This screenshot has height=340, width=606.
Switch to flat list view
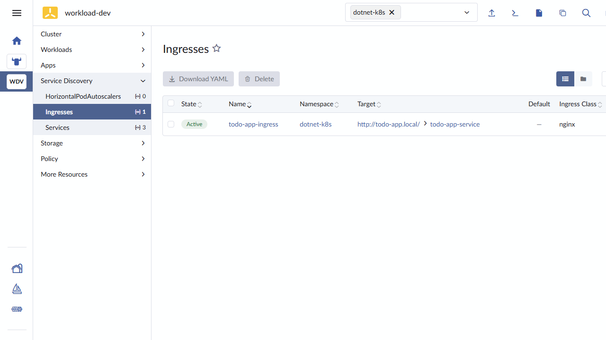[x=565, y=79]
